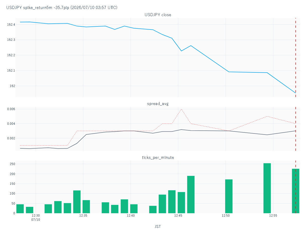Click the 0.004 spread y-axis label
This screenshot has width=308, height=231.
pos(11,124)
